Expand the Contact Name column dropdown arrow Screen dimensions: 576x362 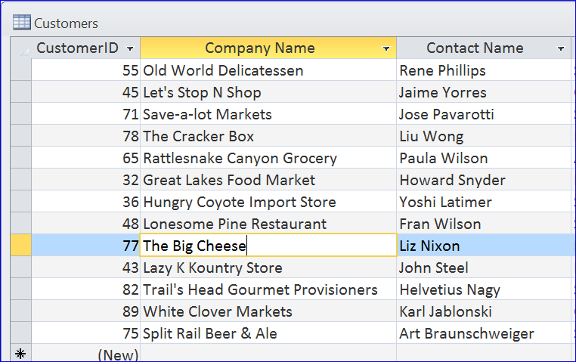pos(561,48)
